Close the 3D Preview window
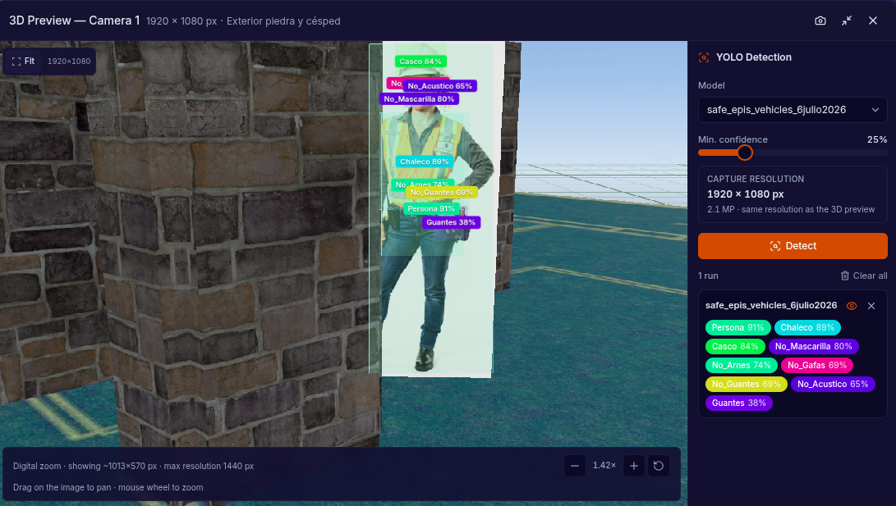 (872, 21)
